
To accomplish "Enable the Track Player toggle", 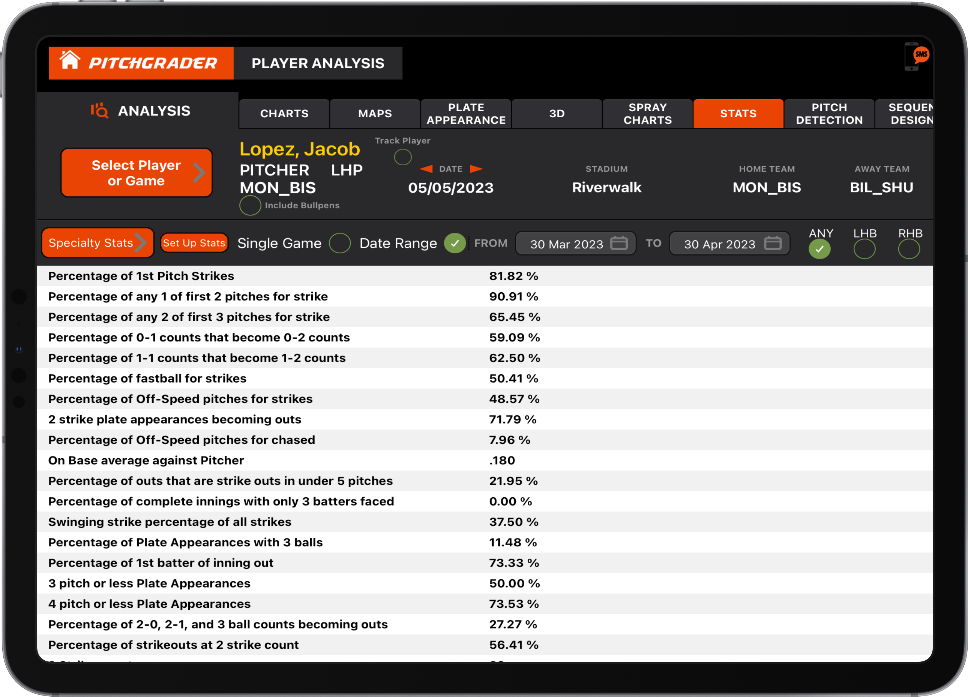I will (402, 157).
